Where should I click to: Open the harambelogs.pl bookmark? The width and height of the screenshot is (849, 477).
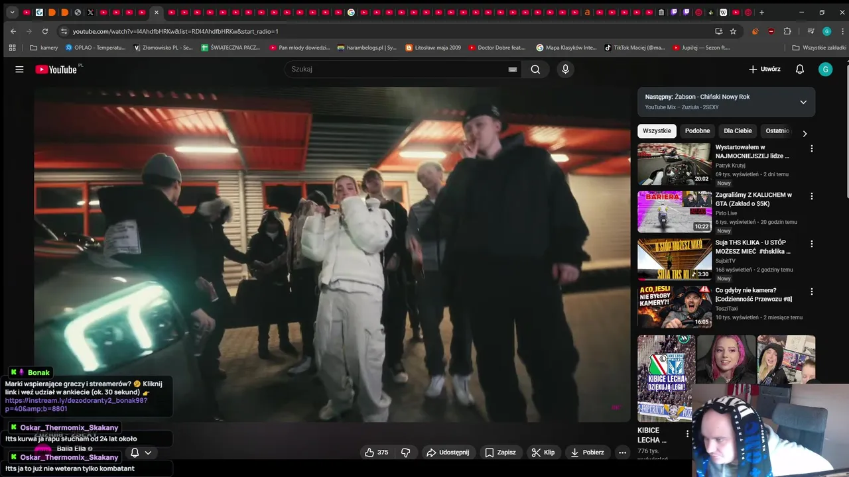pyautogui.click(x=367, y=48)
